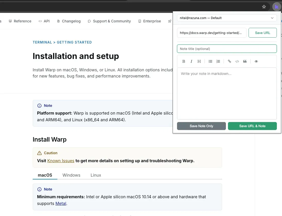Click the Enterprise building icon
Screen dimensions: 282x216
(x=139, y=21)
